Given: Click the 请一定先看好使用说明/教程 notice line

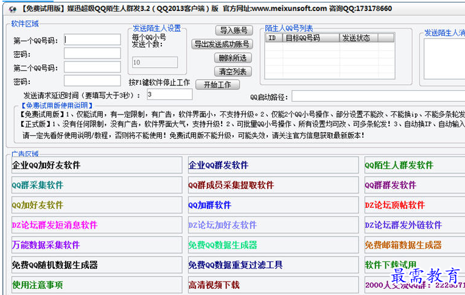Looking at the screenshot, I should tap(193, 135).
